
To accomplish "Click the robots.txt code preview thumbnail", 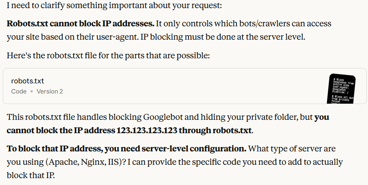I will pyautogui.click(x=342, y=88).
